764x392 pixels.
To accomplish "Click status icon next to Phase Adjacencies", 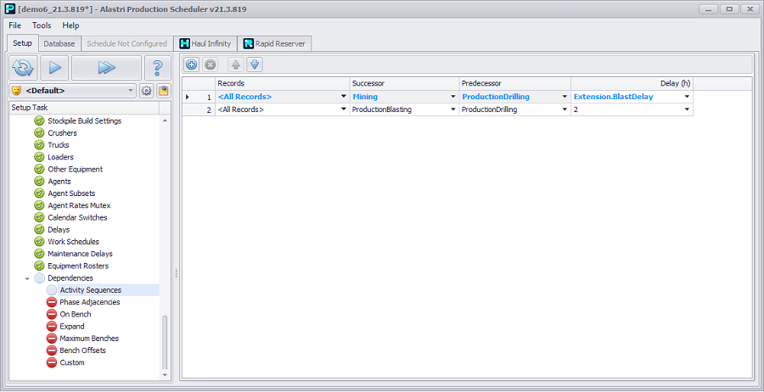I will [52, 302].
